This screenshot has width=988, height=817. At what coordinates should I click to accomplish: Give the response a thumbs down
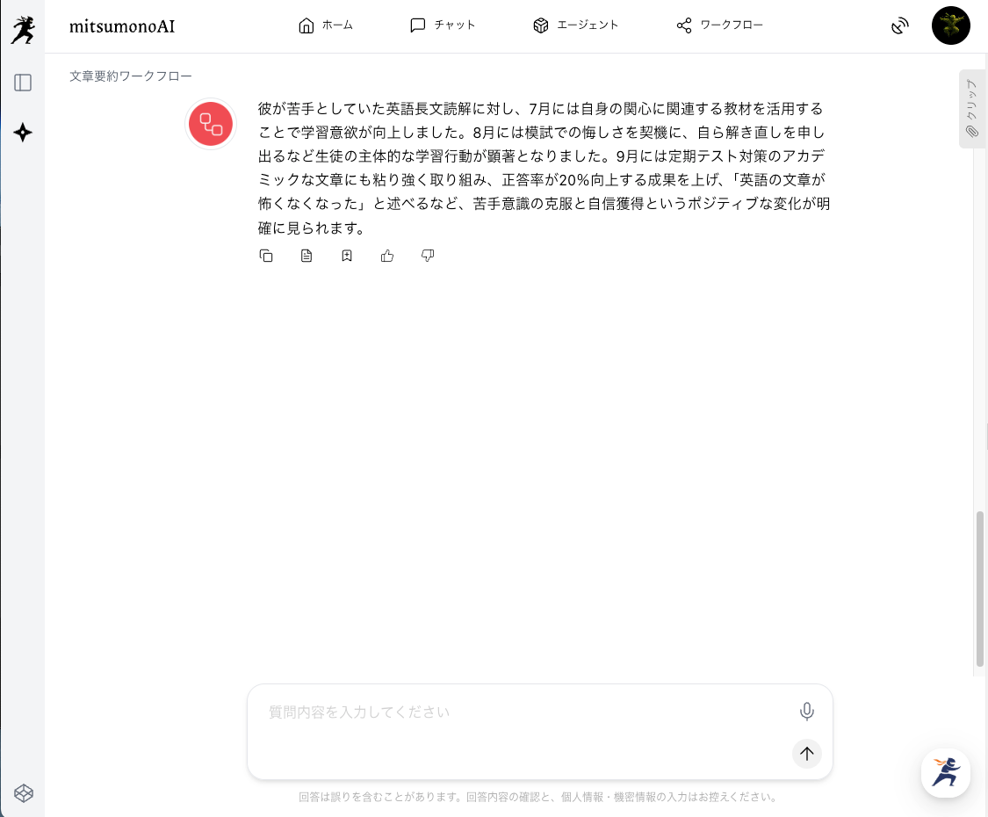click(428, 256)
